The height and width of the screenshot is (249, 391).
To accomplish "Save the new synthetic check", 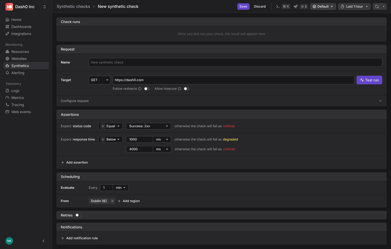I will pos(243,7).
